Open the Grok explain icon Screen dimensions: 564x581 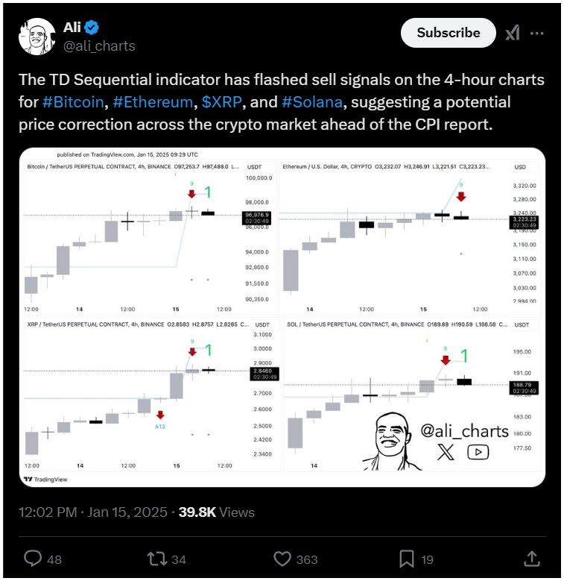click(x=513, y=33)
